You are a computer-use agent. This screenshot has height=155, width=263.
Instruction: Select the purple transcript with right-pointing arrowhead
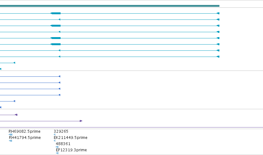41,121
